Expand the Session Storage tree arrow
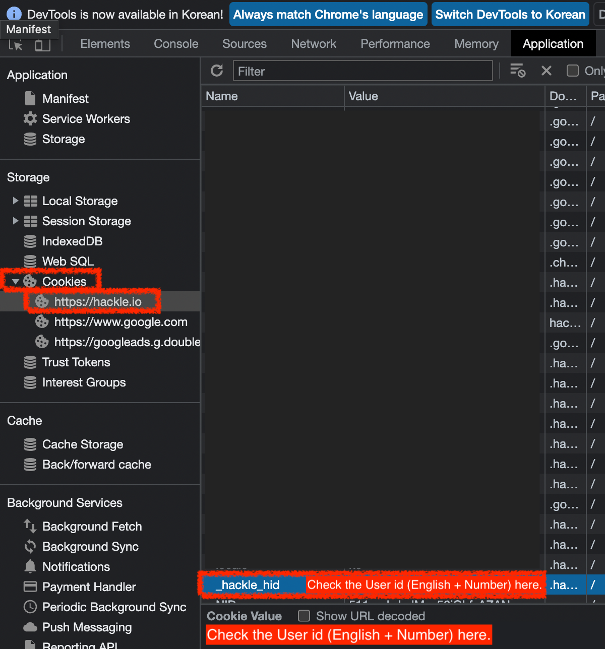The image size is (605, 649). (16, 221)
